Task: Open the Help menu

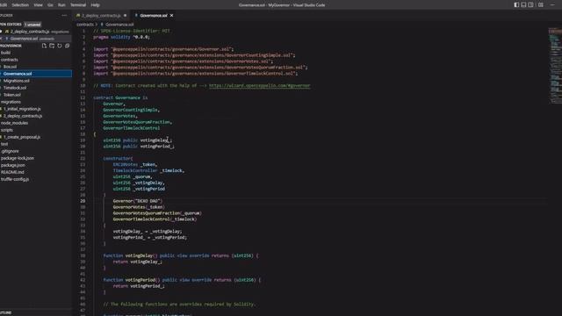Action: coord(95,5)
